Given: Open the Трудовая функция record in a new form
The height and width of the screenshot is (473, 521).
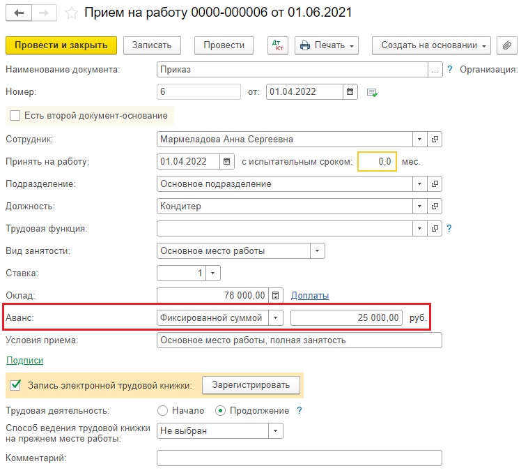Looking at the screenshot, I should (435, 228).
